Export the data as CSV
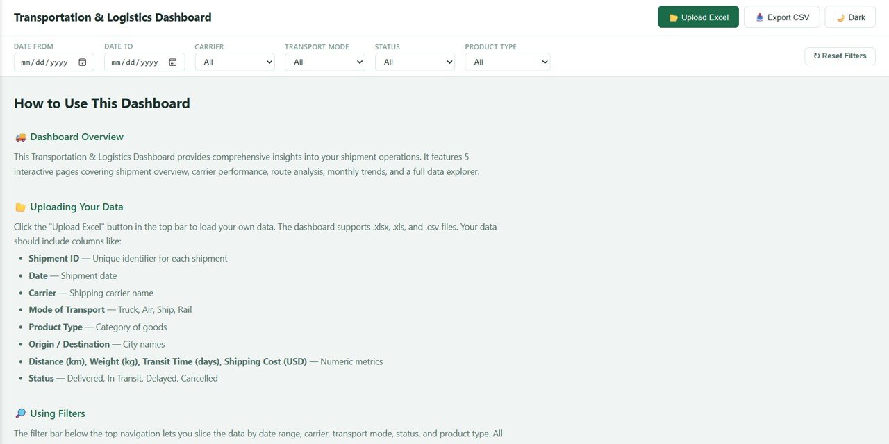Image resolution: width=889 pixels, height=444 pixels. point(781,17)
